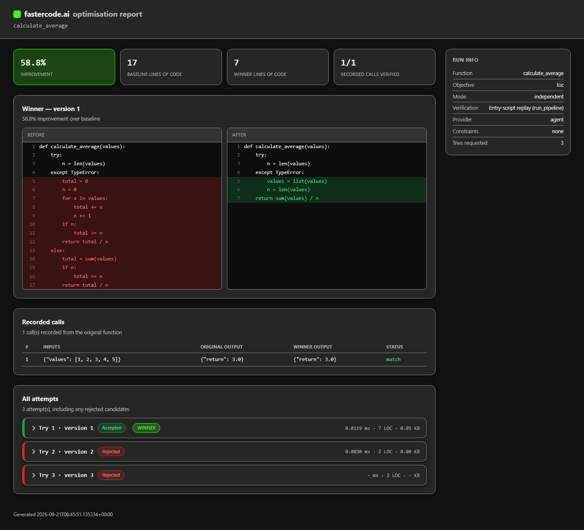Click the Function value calculate_average in Run Info
Screen dimensions: 584x530
543,73
